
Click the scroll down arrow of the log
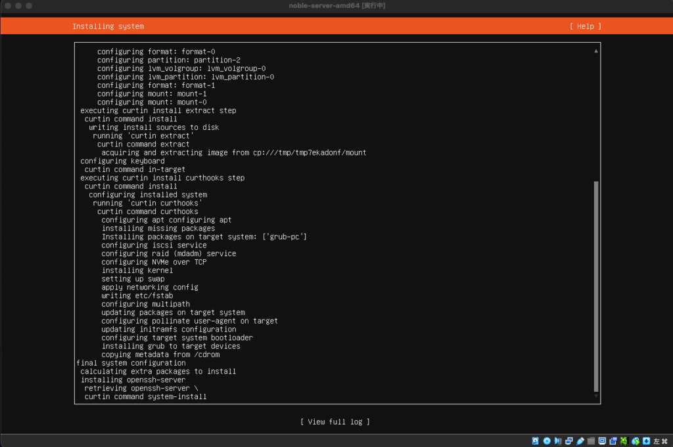(x=595, y=396)
